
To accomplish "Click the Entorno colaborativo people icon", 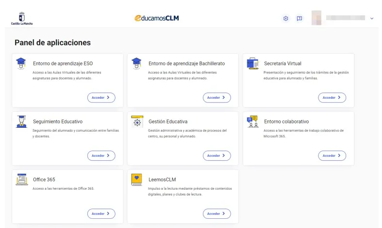I will [252, 122].
